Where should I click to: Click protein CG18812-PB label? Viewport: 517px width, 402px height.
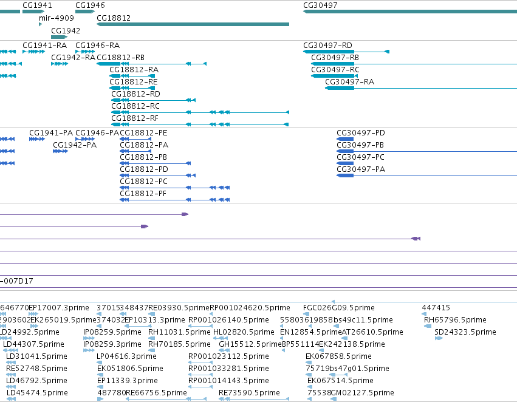point(143,157)
